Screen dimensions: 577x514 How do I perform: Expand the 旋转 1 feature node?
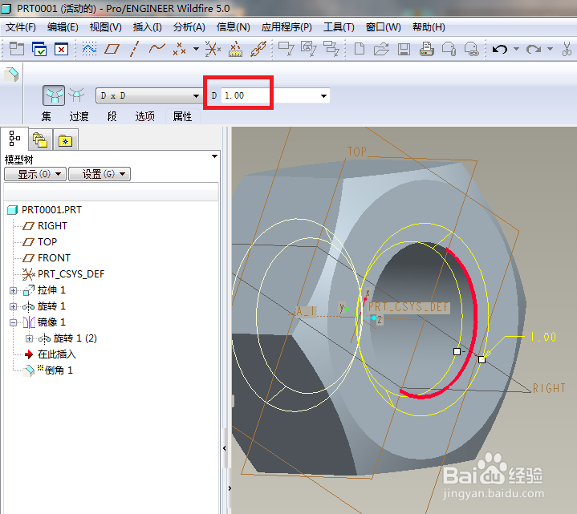tap(14, 306)
